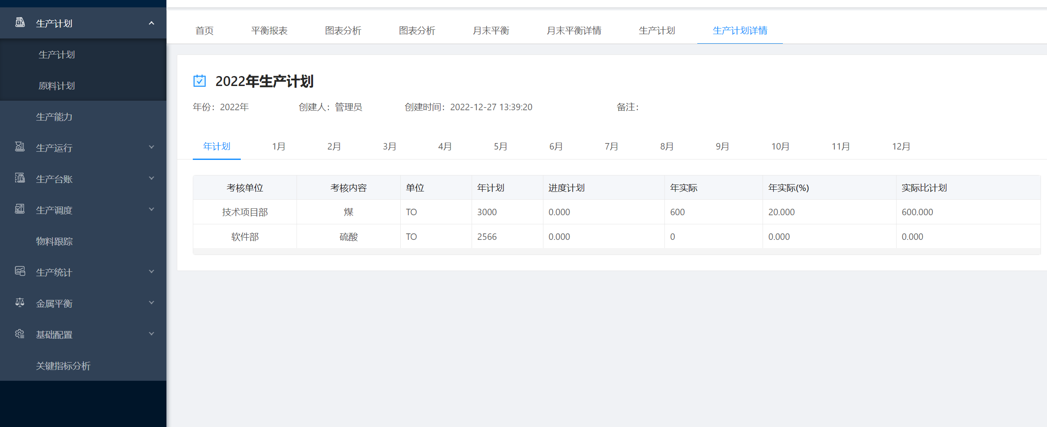Screen dimensions: 1047x427
Task: Switch to the first 图表分析 page tab
Action: (x=343, y=31)
